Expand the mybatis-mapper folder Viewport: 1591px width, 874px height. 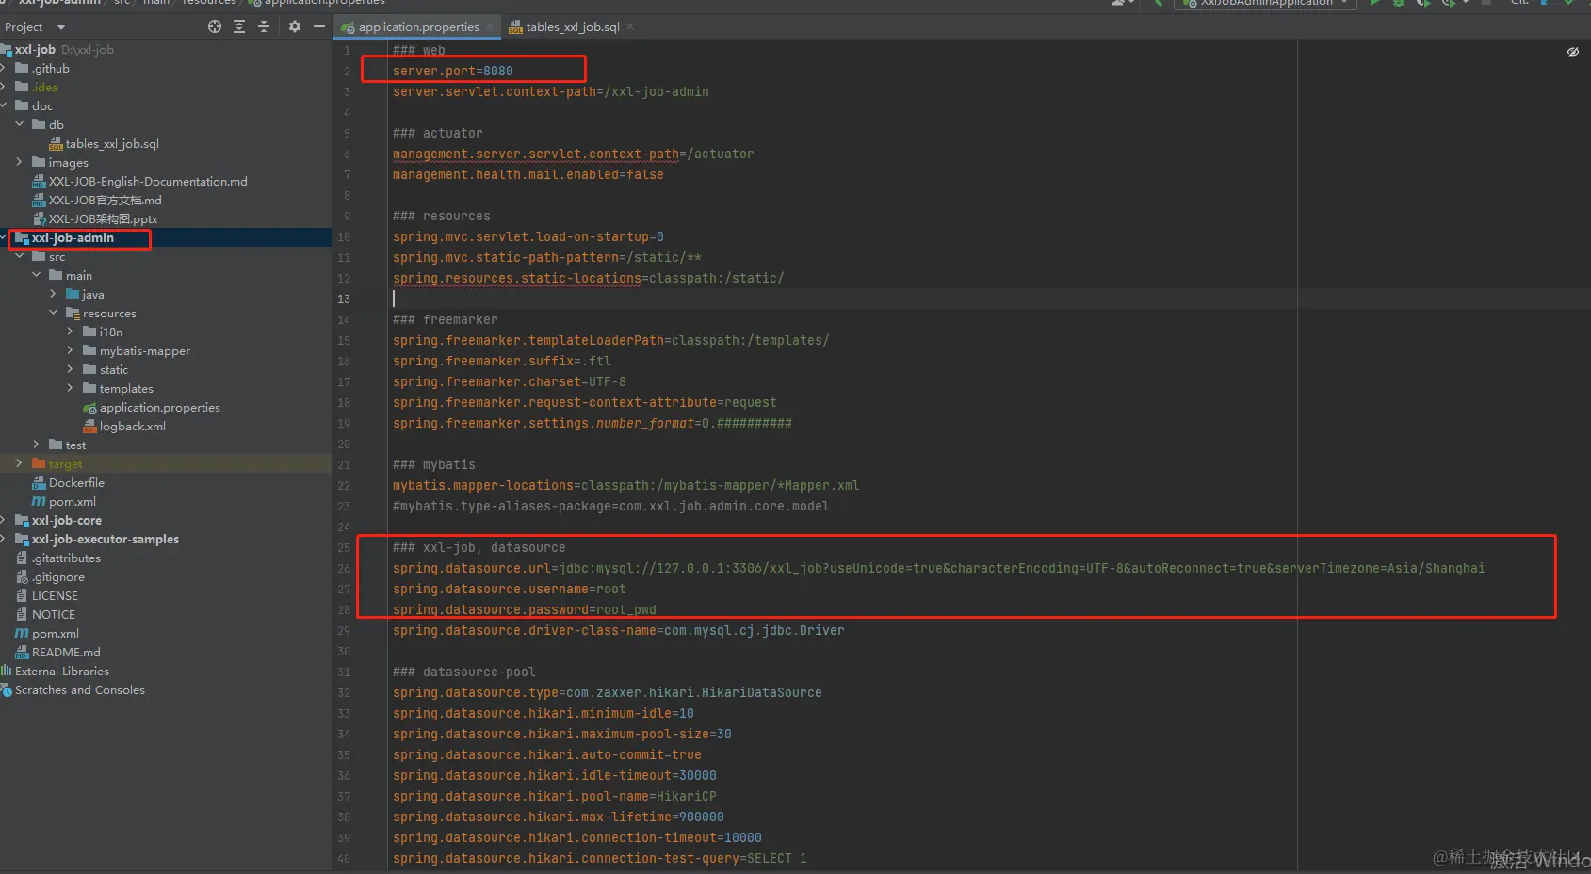point(71,350)
